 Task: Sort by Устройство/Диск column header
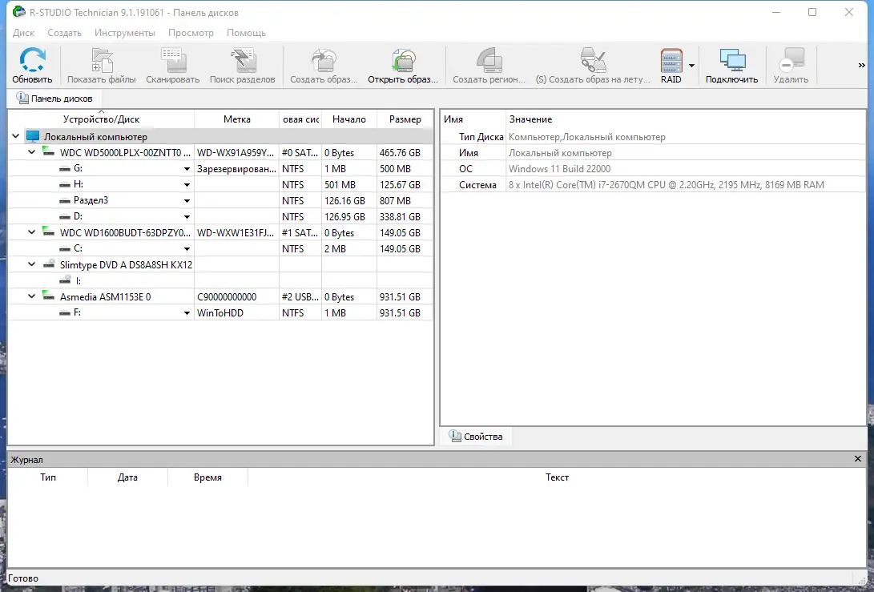coord(101,119)
